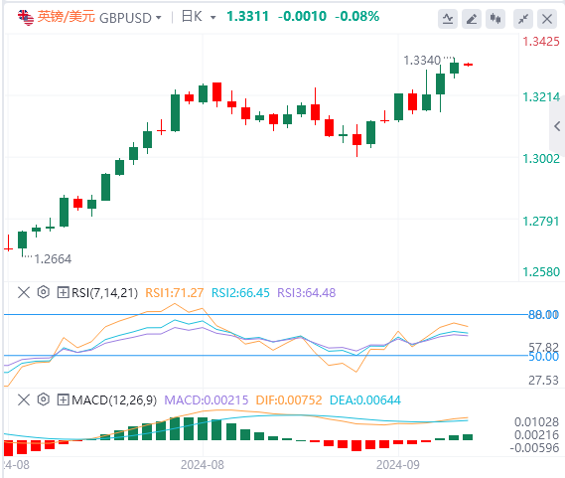
Task: Click the -0.00596 MACD axis label
Action: (x=534, y=448)
